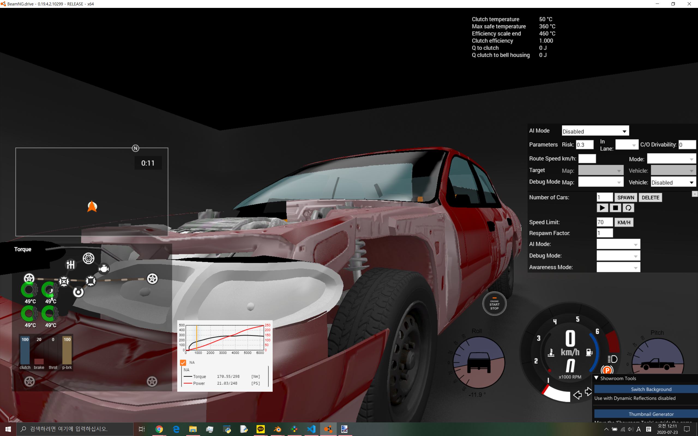This screenshot has width=698, height=436.
Task: Click the first brake disc gauge above the bottom pair
Action: click(x=29, y=290)
